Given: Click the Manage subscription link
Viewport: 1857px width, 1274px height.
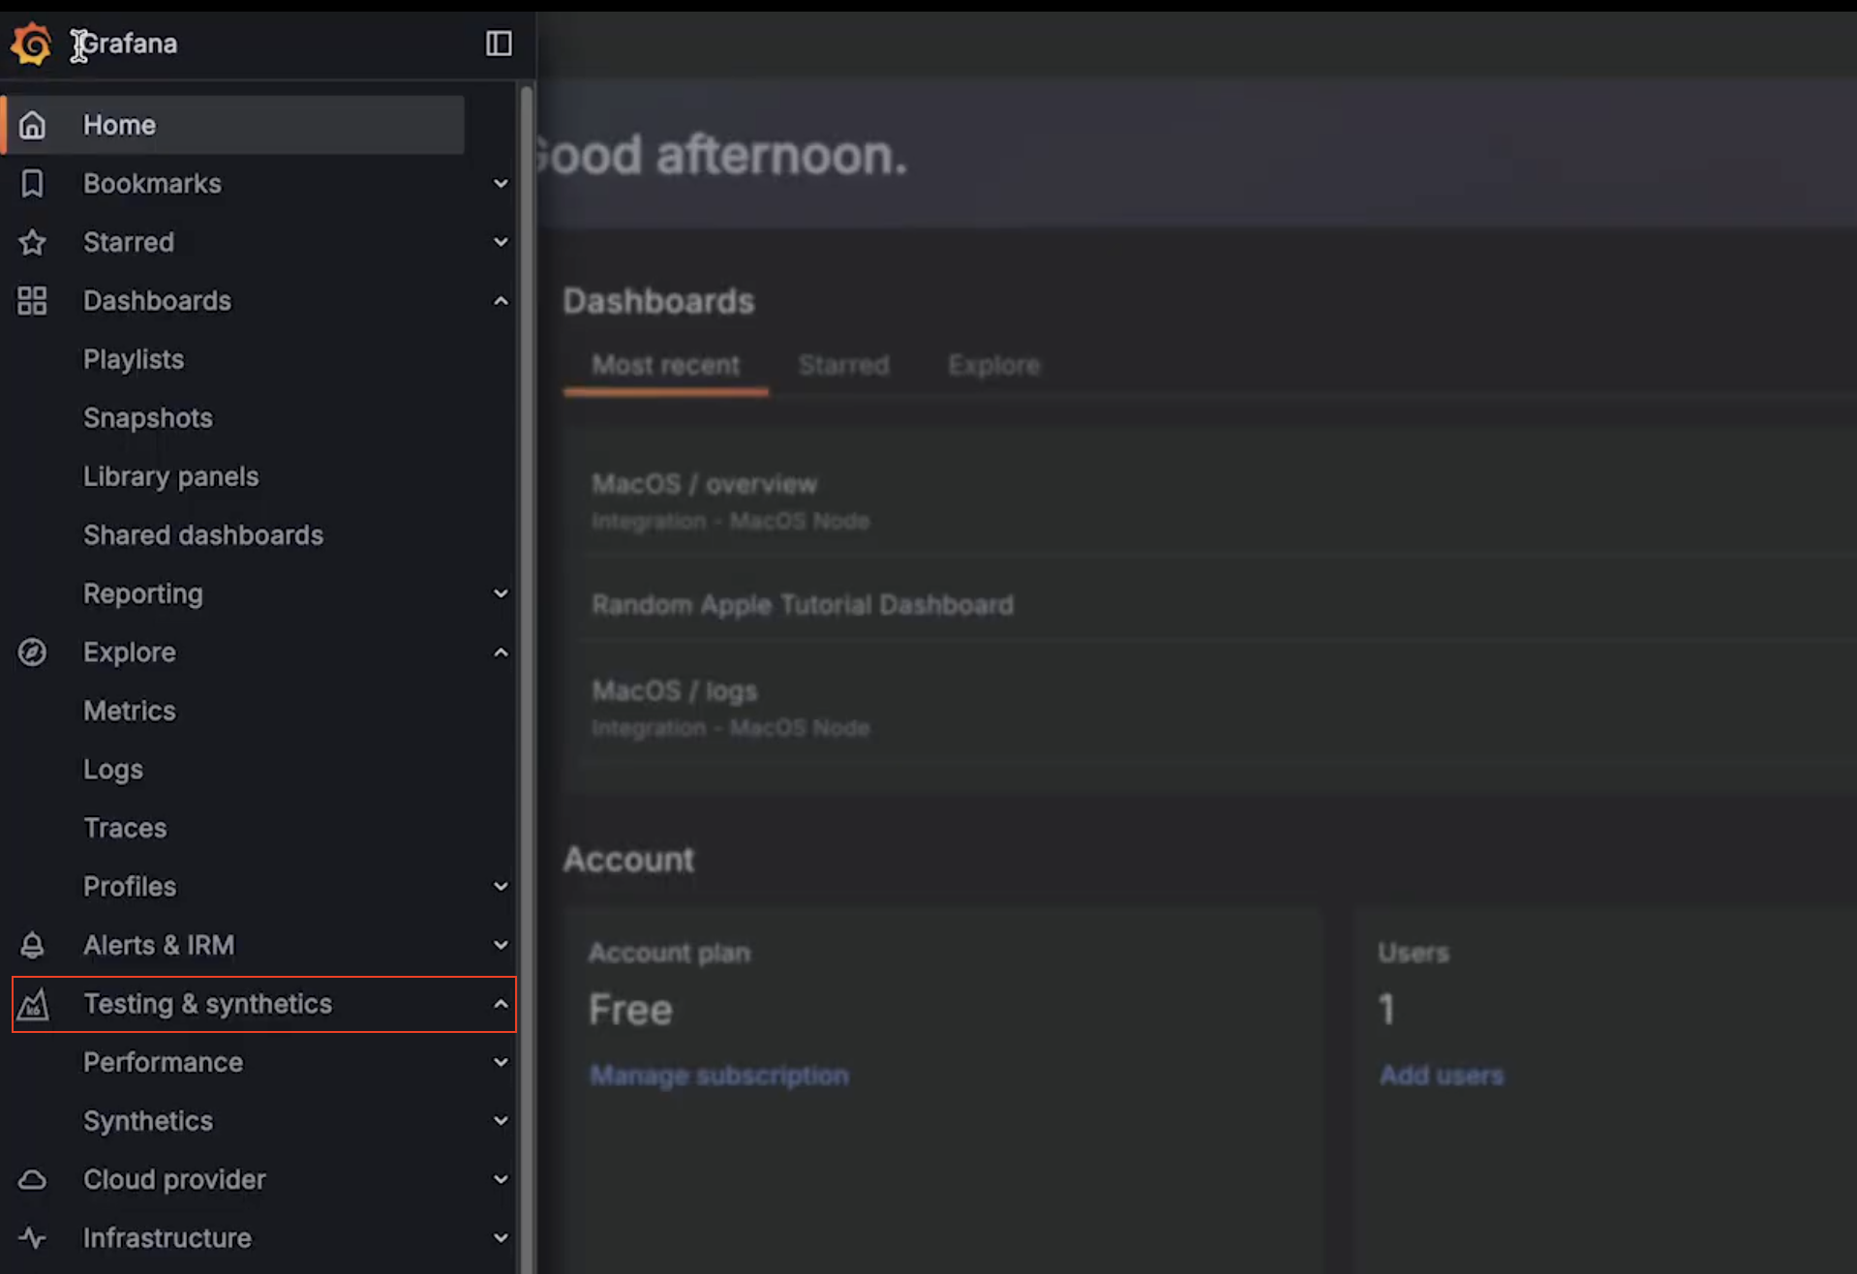Looking at the screenshot, I should [x=718, y=1075].
